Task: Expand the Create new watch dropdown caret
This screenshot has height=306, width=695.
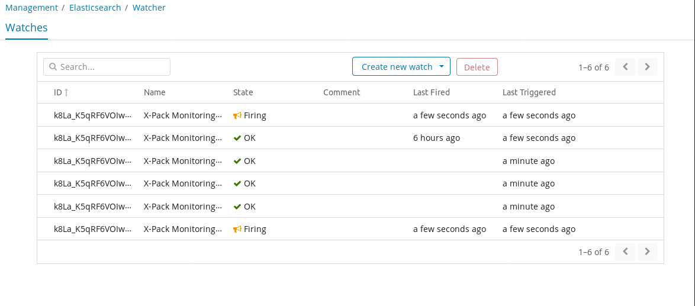Action: point(441,67)
